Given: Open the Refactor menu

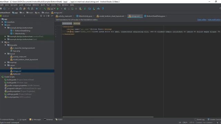Looking at the screenshot, I should click(36, 5).
